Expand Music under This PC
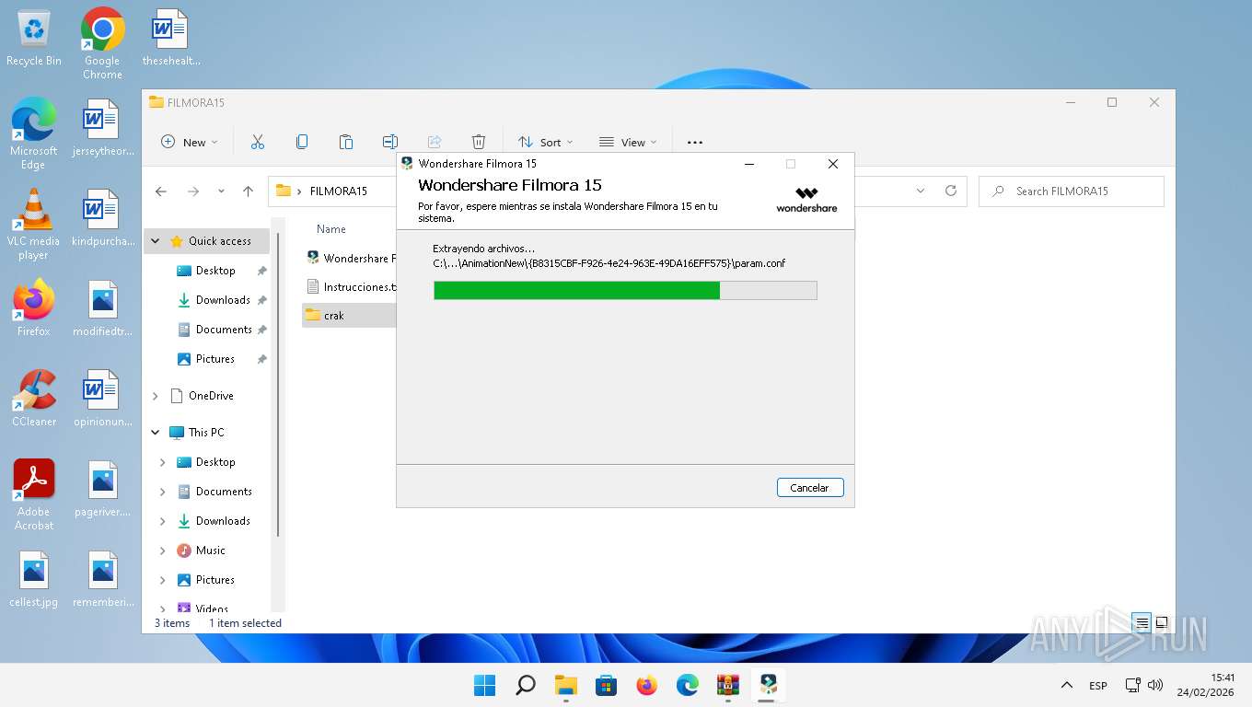1252x707 pixels. tap(163, 551)
